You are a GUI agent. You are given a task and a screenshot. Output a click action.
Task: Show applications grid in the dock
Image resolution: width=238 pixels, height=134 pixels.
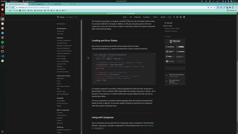[x=3, y=131]
